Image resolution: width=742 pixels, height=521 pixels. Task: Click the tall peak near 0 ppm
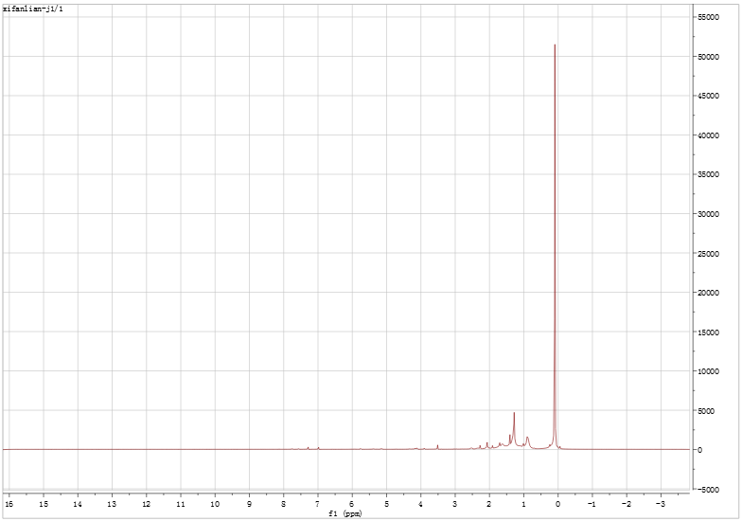(x=555, y=246)
